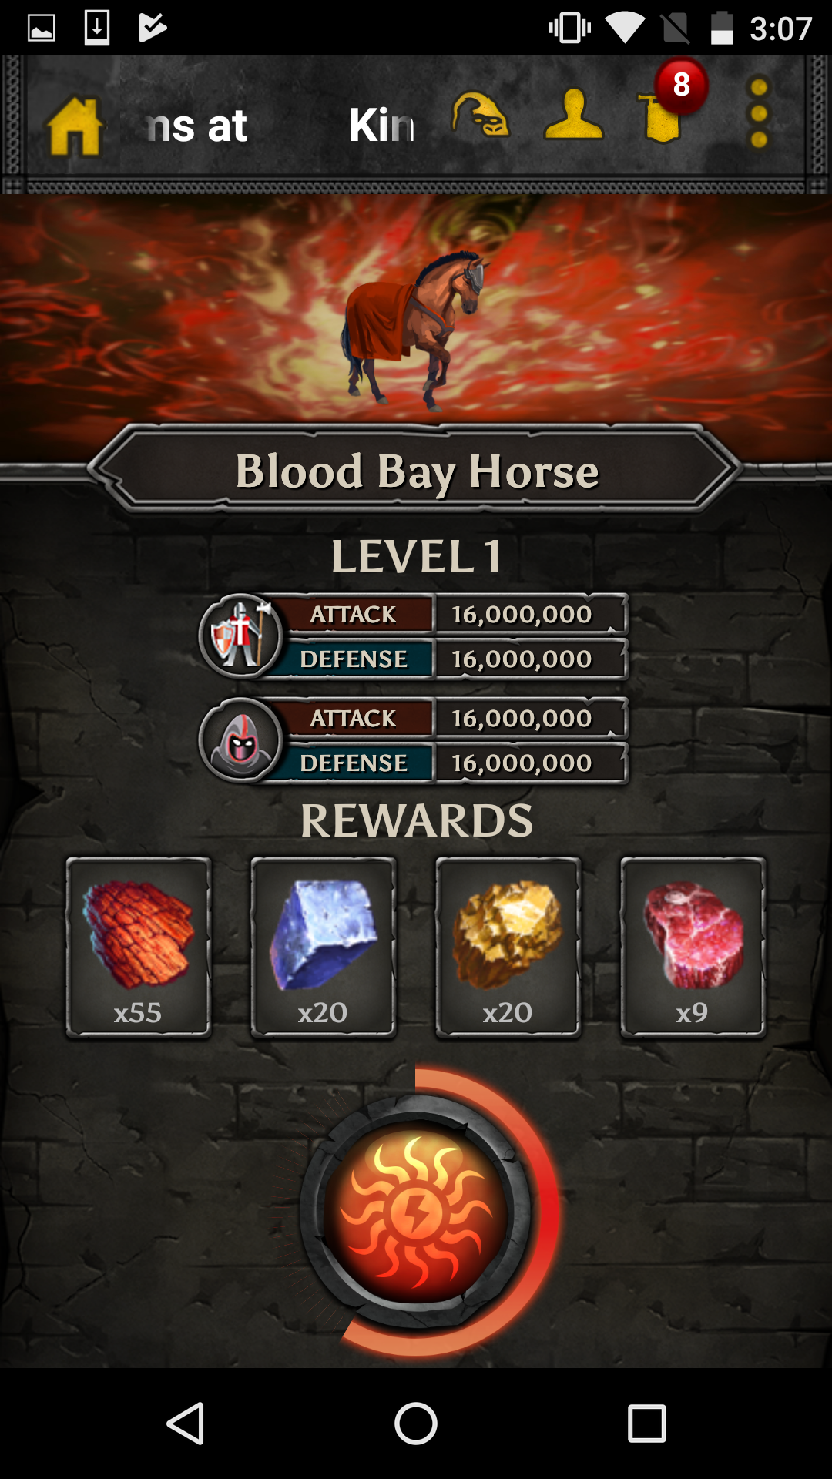Viewport: 832px width, 1479px height.
Task: Tap the Android home circle button
Action: pos(416,1423)
